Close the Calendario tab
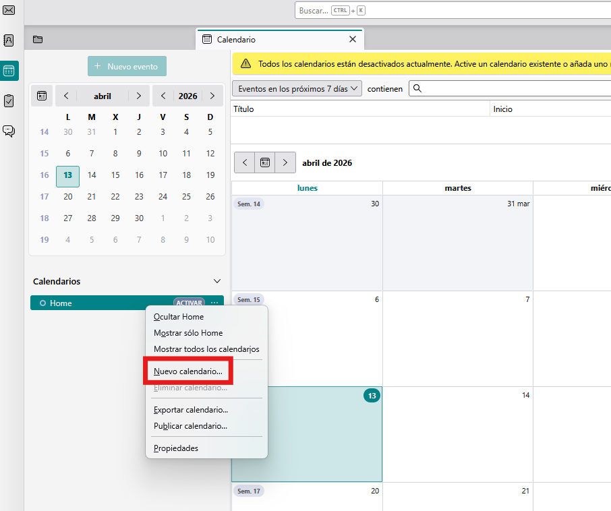The width and height of the screenshot is (611, 511). tap(352, 40)
